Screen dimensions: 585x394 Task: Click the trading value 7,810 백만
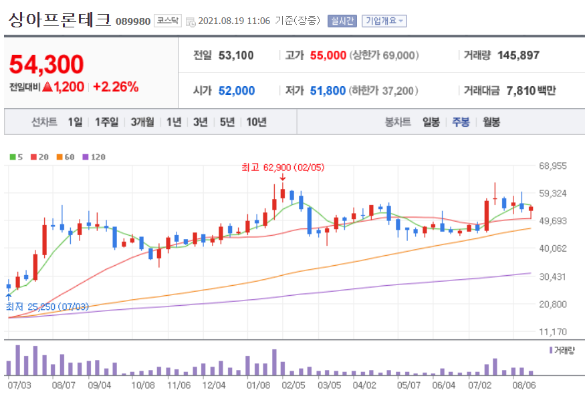point(532,91)
